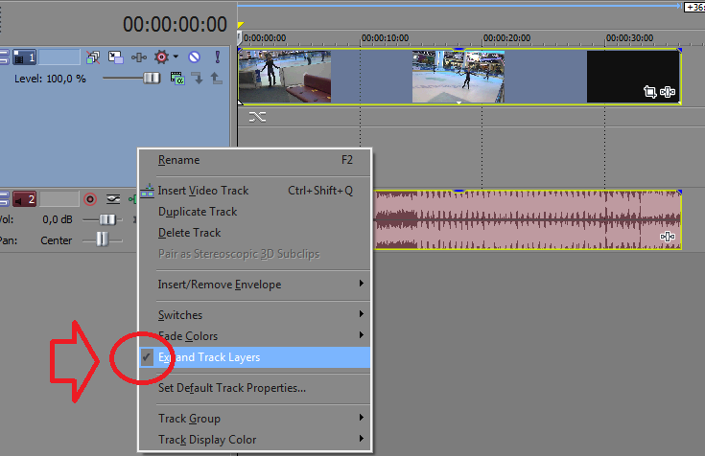Click the loop region bar above ruler
Image resolution: width=705 pixels, height=456 pixels.
[x=458, y=6]
